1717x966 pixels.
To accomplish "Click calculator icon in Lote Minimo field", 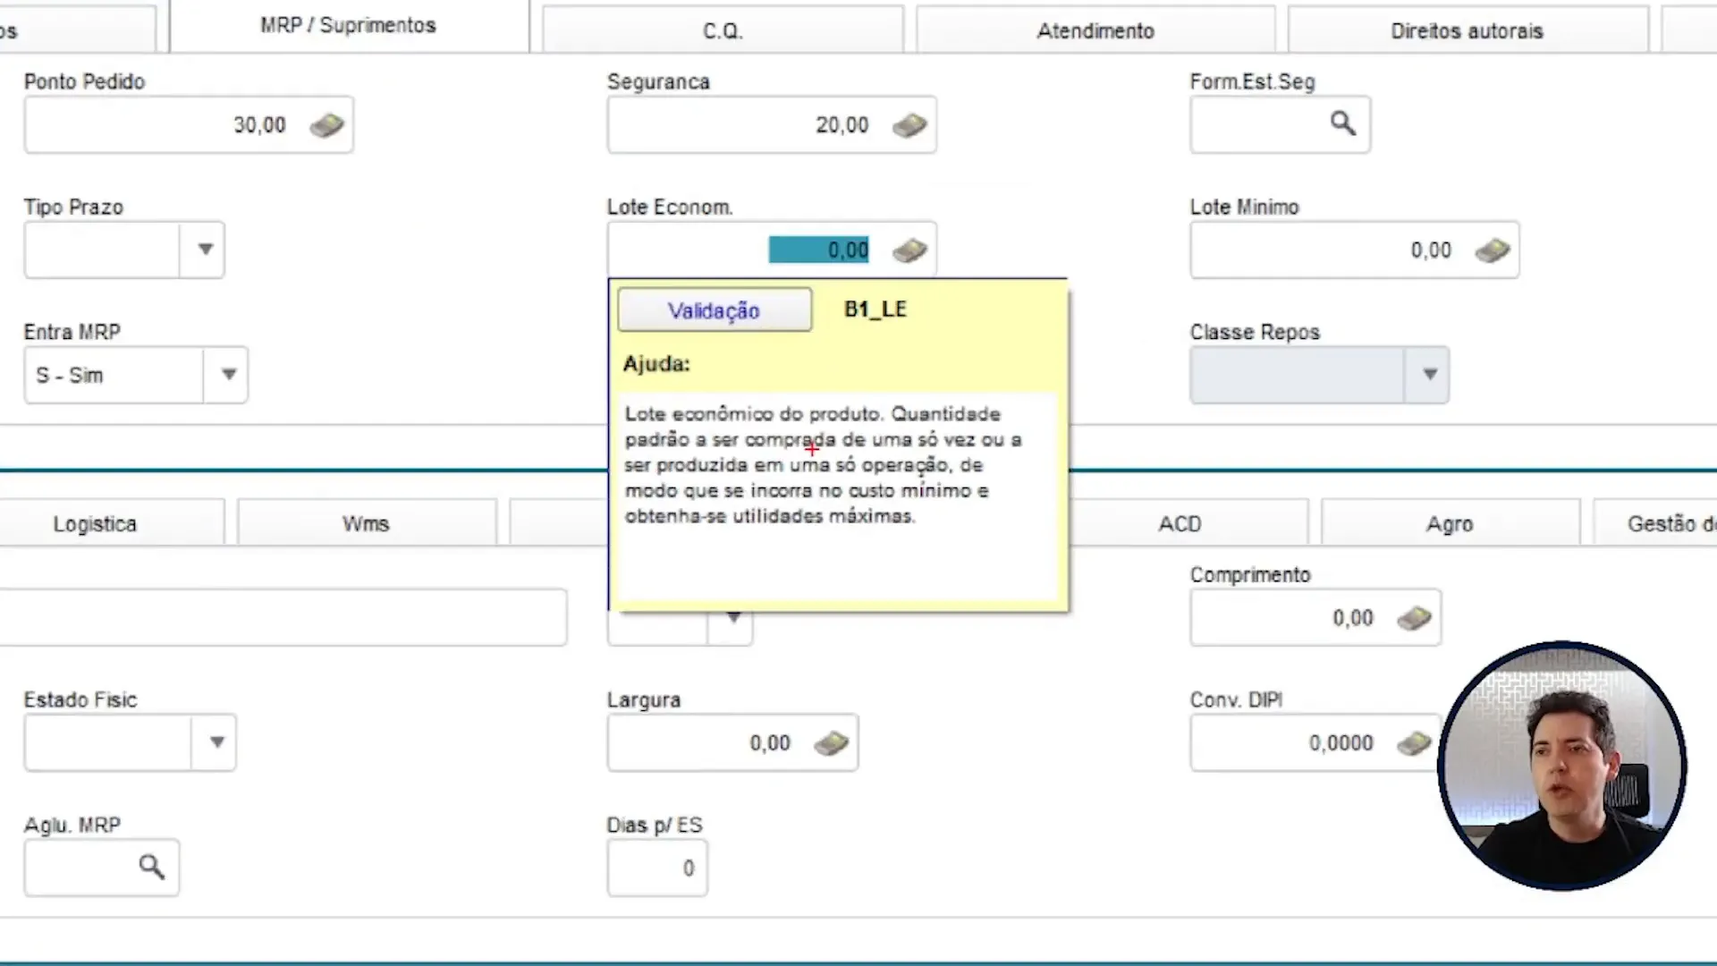I will tap(1492, 250).
